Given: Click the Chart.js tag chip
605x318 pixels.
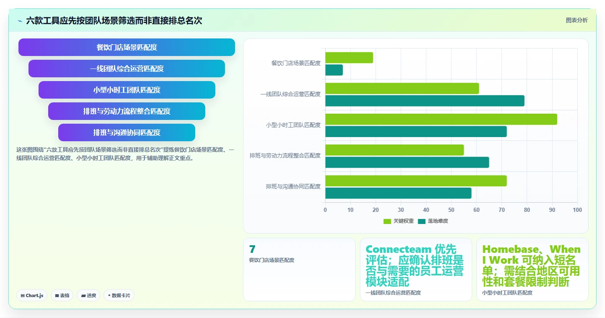Looking at the screenshot, I should [x=32, y=295].
